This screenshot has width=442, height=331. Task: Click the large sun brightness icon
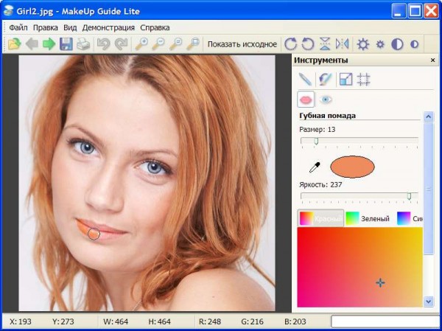(x=362, y=44)
